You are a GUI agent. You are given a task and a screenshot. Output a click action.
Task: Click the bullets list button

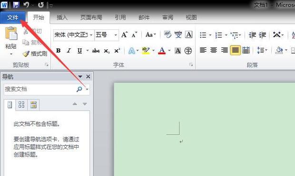[x=203, y=35]
